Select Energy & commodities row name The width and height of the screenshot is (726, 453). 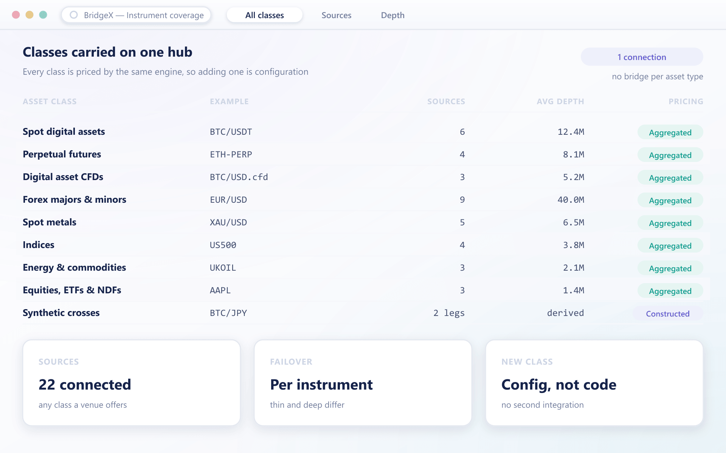coord(74,268)
